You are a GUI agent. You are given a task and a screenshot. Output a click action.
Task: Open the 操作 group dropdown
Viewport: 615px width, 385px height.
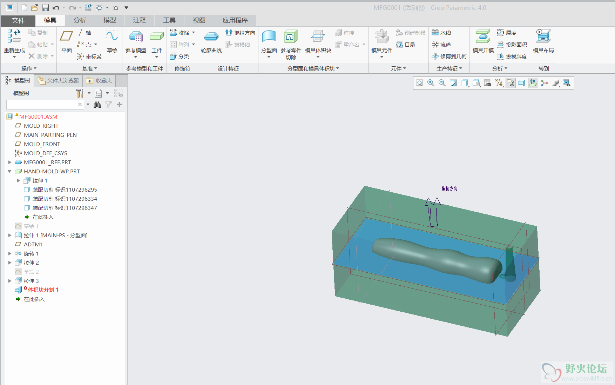(29, 68)
